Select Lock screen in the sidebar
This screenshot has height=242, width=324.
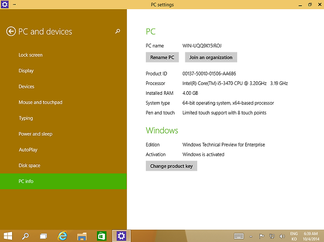[31, 55]
